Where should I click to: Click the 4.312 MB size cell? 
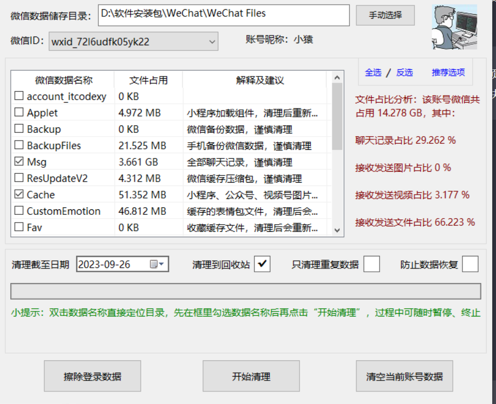pyautogui.click(x=140, y=178)
